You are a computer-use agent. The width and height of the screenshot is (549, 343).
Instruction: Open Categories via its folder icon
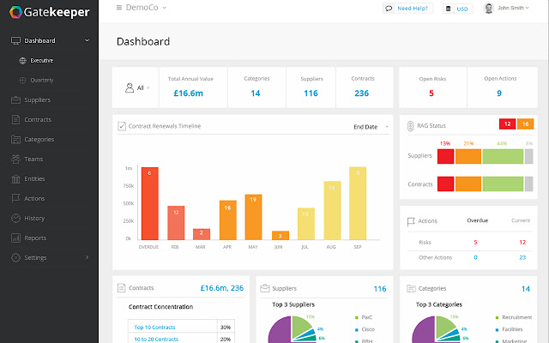[x=15, y=139]
